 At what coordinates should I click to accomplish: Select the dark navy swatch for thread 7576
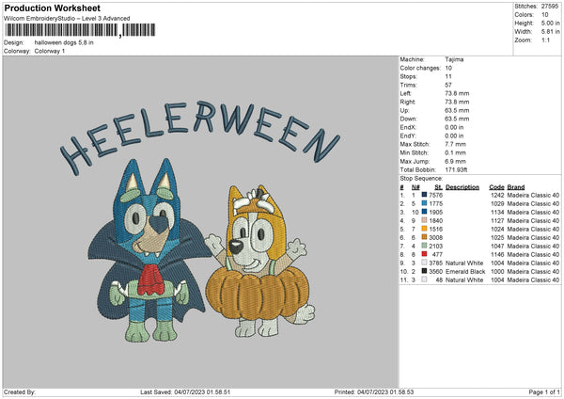425,195
